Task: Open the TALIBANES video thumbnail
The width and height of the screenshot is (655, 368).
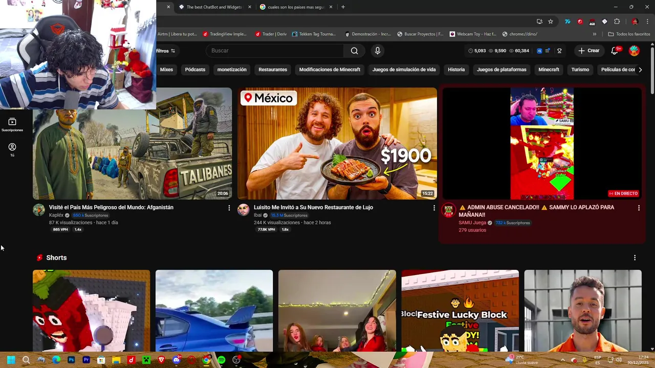Action: (x=133, y=144)
